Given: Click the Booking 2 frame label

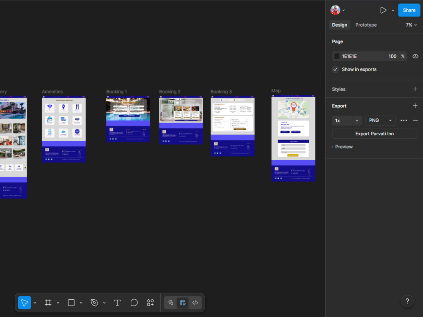Looking at the screenshot, I should click(x=170, y=92).
